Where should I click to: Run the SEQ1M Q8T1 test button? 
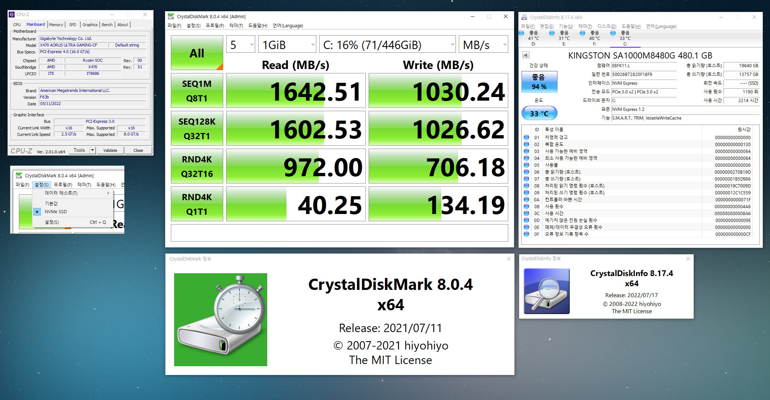197,91
